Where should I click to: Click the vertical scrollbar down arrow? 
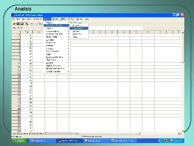183,131
